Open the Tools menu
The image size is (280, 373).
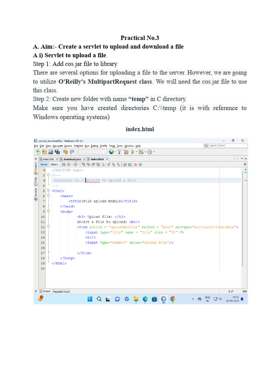(120, 146)
